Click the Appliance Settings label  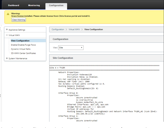pyautogui.click(x=17, y=30)
